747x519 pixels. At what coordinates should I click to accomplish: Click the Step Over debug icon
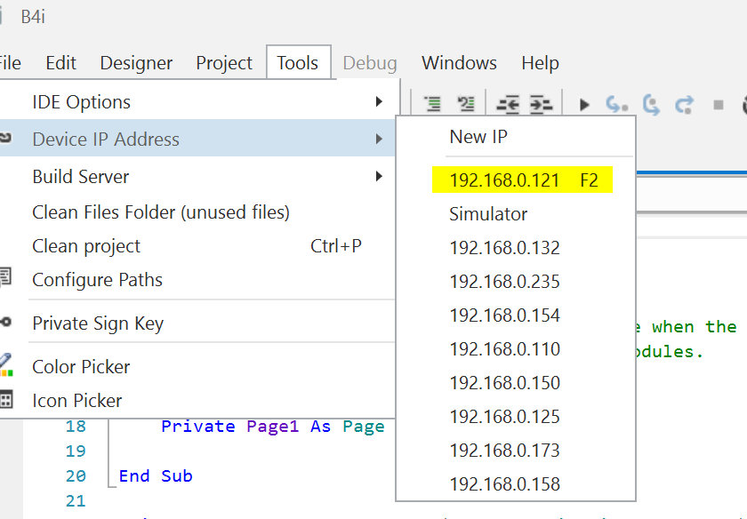click(651, 104)
